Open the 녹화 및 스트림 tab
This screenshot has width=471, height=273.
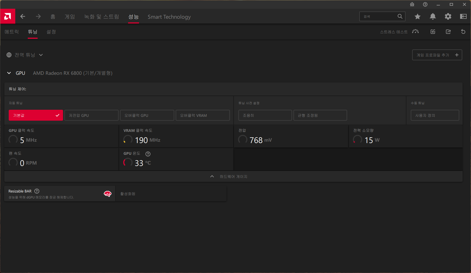[101, 17]
